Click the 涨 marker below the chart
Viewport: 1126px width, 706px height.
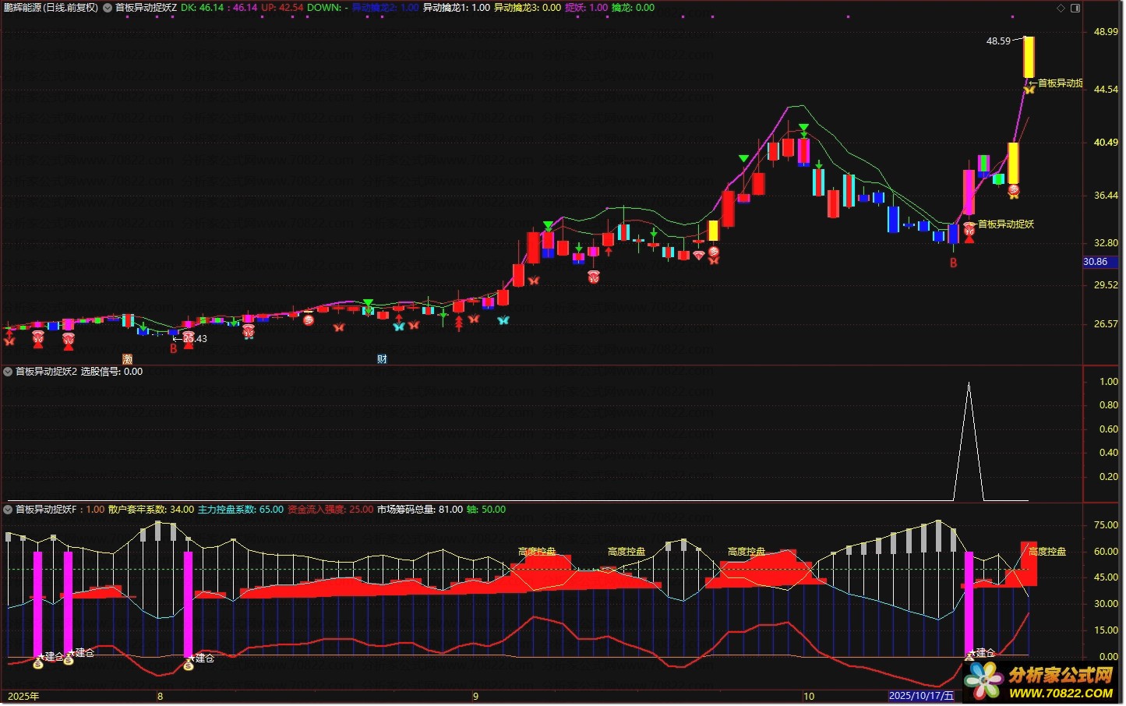pyautogui.click(x=127, y=359)
